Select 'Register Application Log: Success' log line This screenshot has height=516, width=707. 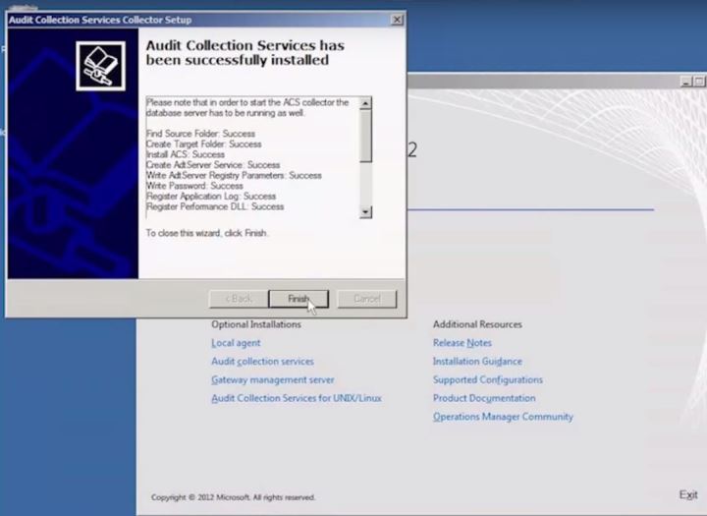point(211,196)
